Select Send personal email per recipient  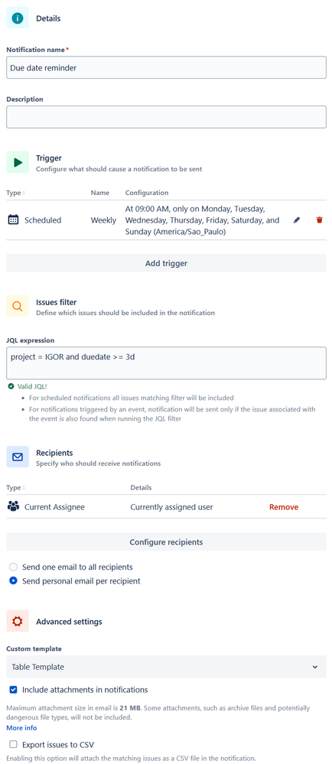[13, 580]
